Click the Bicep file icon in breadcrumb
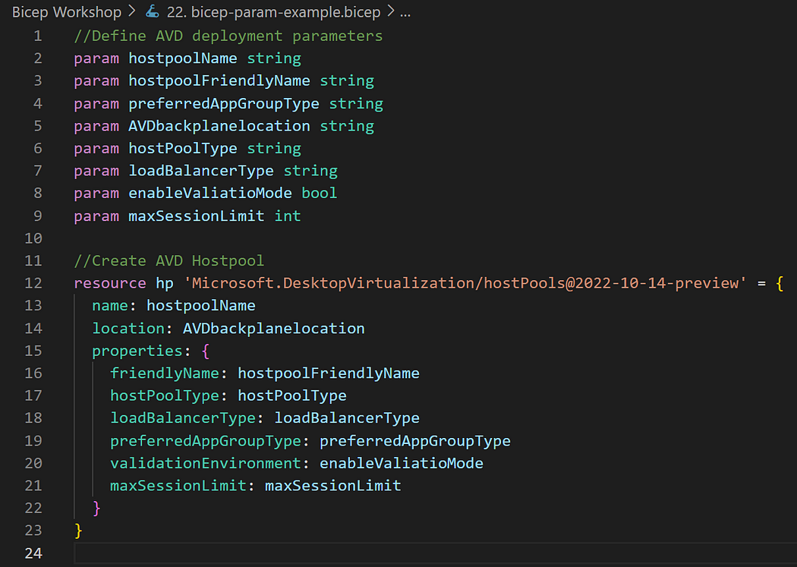 (153, 11)
